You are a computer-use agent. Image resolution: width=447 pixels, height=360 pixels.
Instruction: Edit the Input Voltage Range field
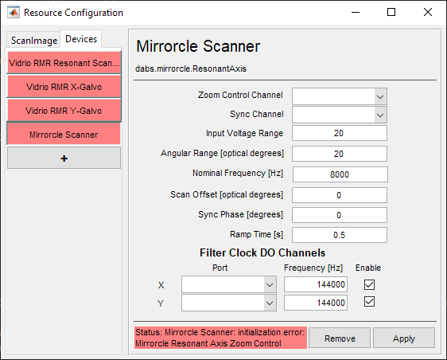[x=340, y=133]
